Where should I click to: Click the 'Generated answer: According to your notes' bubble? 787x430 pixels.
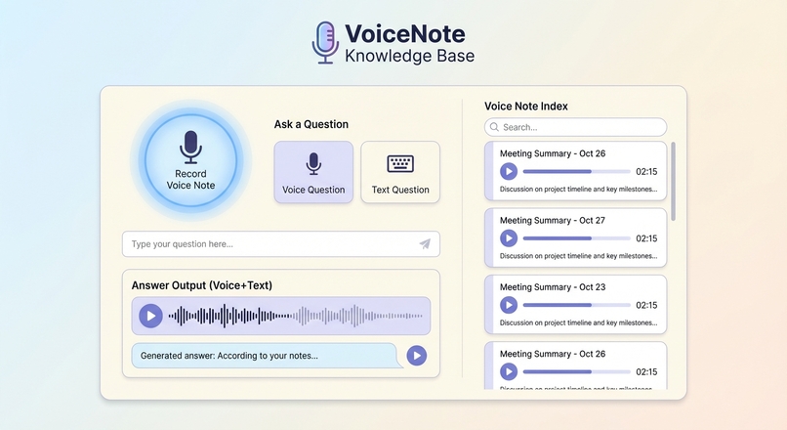tap(268, 356)
